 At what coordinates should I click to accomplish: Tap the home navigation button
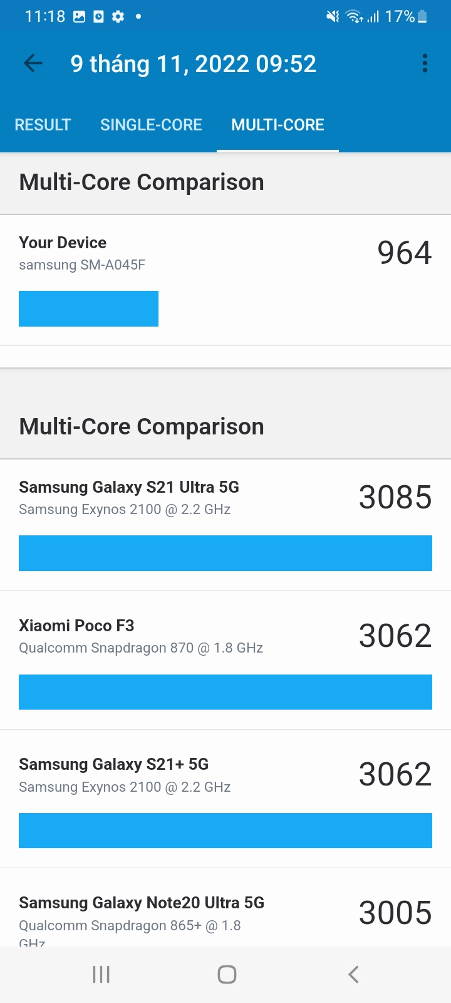227,974
